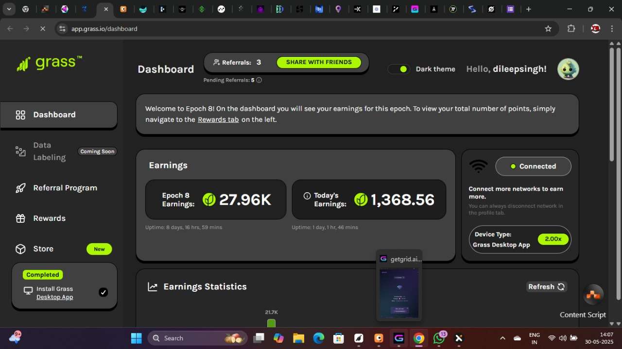Click the Connected status button
The height and width of the screenshot is (349, 622).
coord(533,166)
